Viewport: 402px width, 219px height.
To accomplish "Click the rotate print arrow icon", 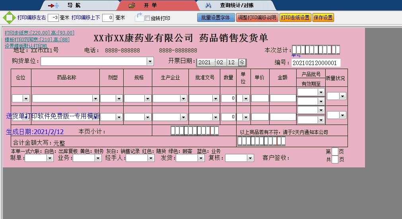I will [139, 17].
